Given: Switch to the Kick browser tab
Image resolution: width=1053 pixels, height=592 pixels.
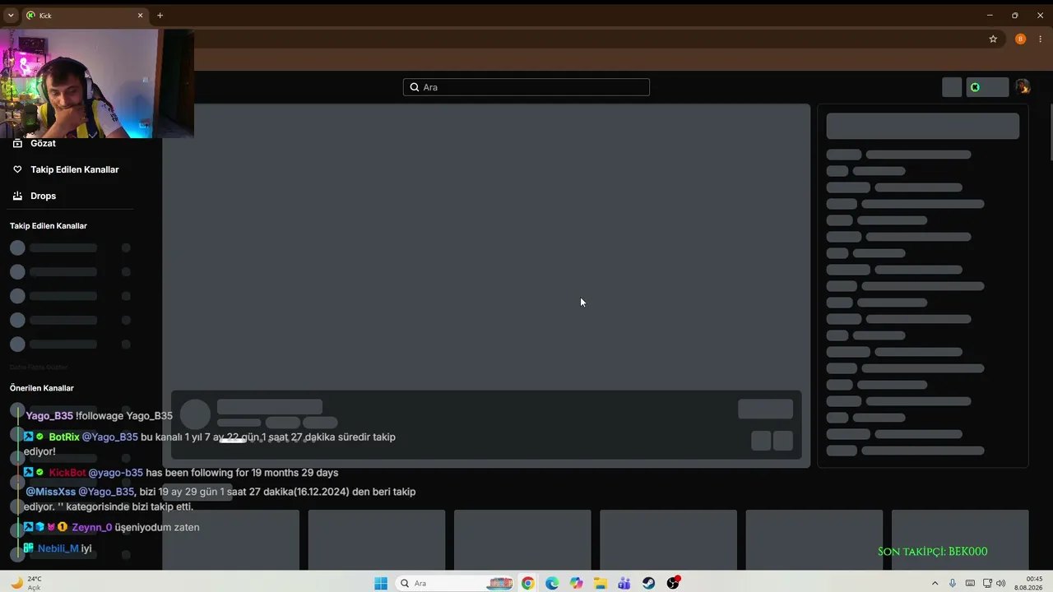Looking at the screenshot, I should pos(85,16).
